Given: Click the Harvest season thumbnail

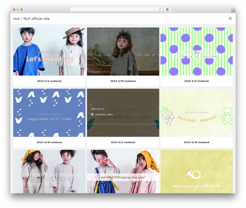Looking at the screenshot, I should tap(196, 113).
